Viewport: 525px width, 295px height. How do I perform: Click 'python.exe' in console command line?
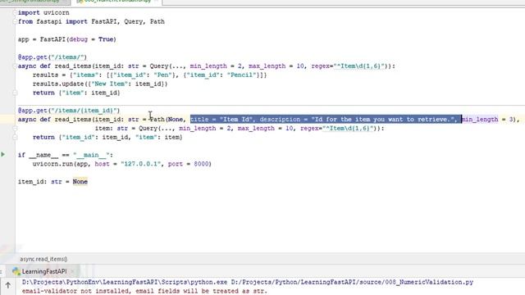(209, 282)
